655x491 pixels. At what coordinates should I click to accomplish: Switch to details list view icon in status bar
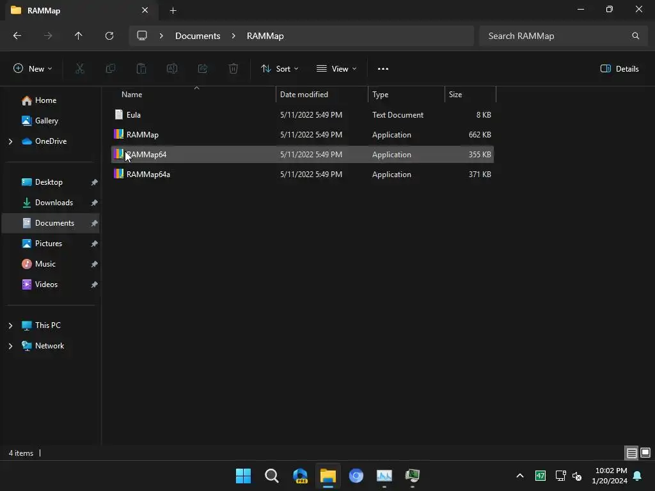point(631,453)
